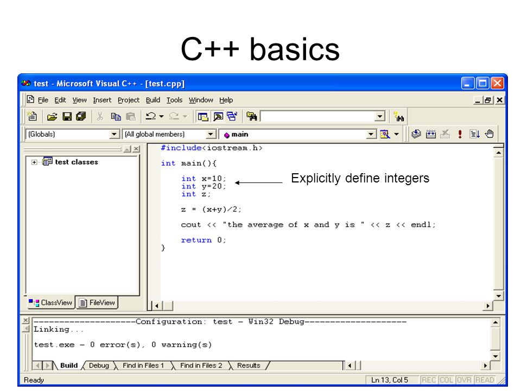The height and width of the screenshot is (391, 521).
Task: Click the red exclamation Execute Program icon
Action: coord(460,134)
